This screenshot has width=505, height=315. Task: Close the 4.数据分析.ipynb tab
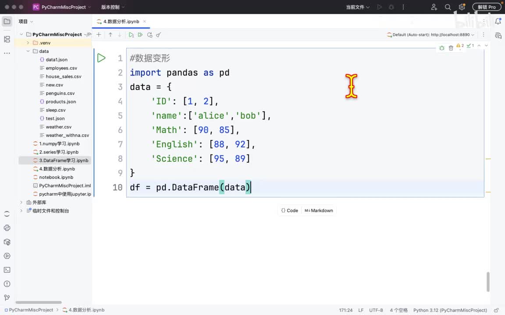pyautogui.click(x=145, y=21)
